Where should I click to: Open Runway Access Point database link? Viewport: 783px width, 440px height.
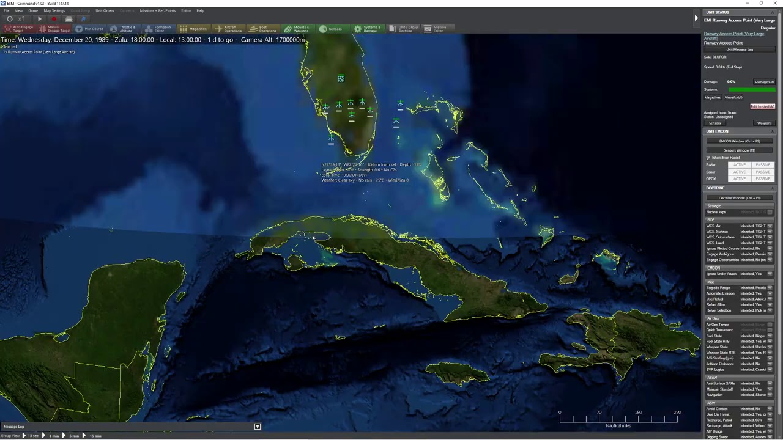(x=734, y=36)
